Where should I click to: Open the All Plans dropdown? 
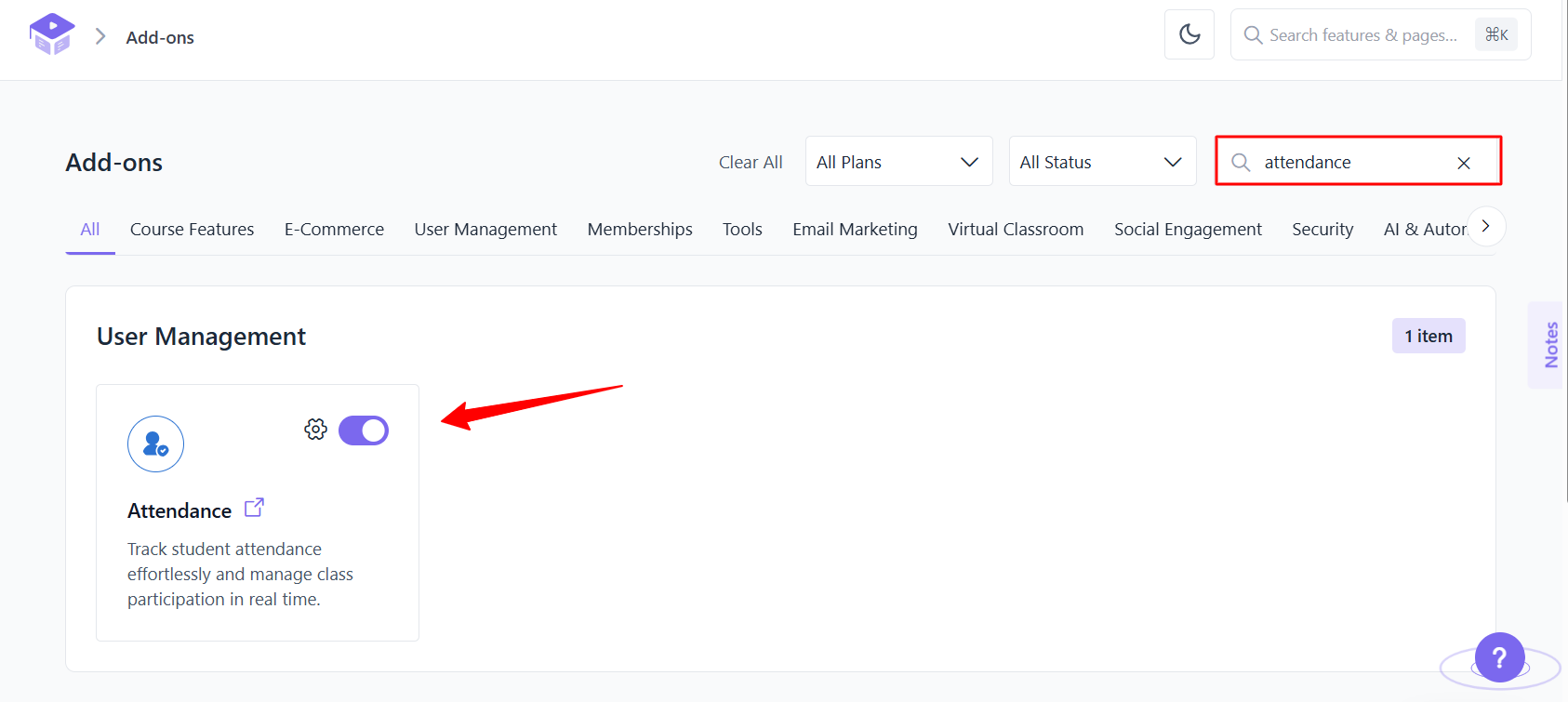click(898, 161)
